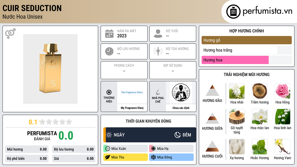Viewport: 297px width, 167px height.
Task: Click the Chưa xác định perfumer label
Action: (x=181, y=108)
